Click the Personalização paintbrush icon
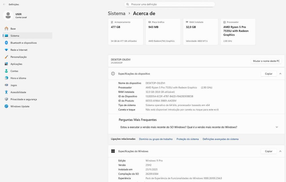286x182 pixels. click(x=6, y=57)
